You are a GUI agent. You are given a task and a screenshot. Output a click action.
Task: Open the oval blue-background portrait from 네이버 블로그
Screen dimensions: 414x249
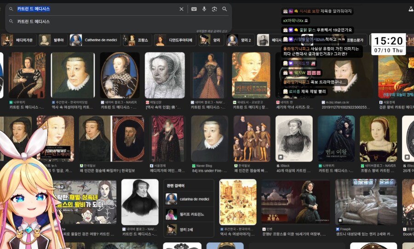[x=120, y=75]
